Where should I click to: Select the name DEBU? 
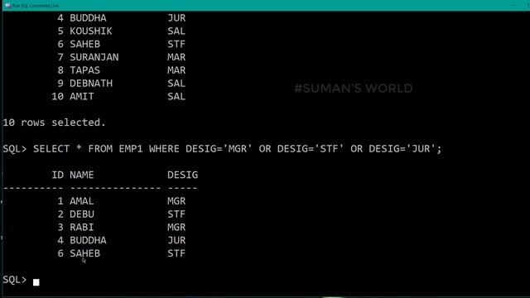pos(82,214)
